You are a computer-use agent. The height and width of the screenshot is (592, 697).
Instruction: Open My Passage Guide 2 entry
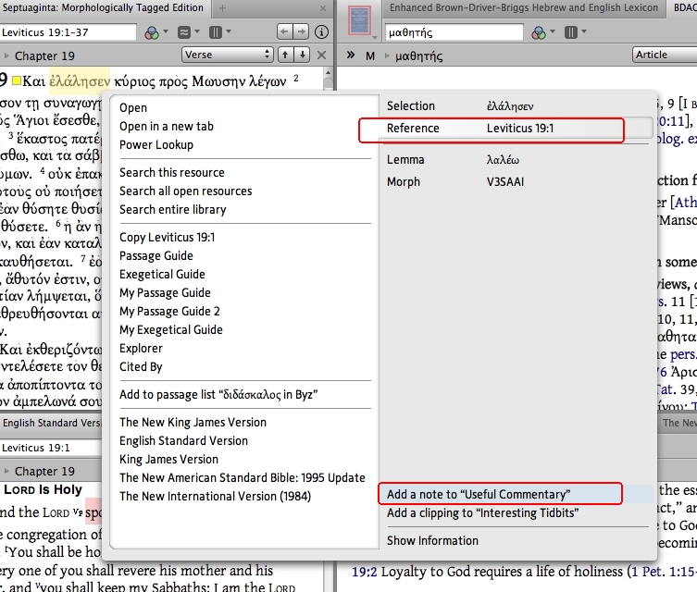coord(169,312)
